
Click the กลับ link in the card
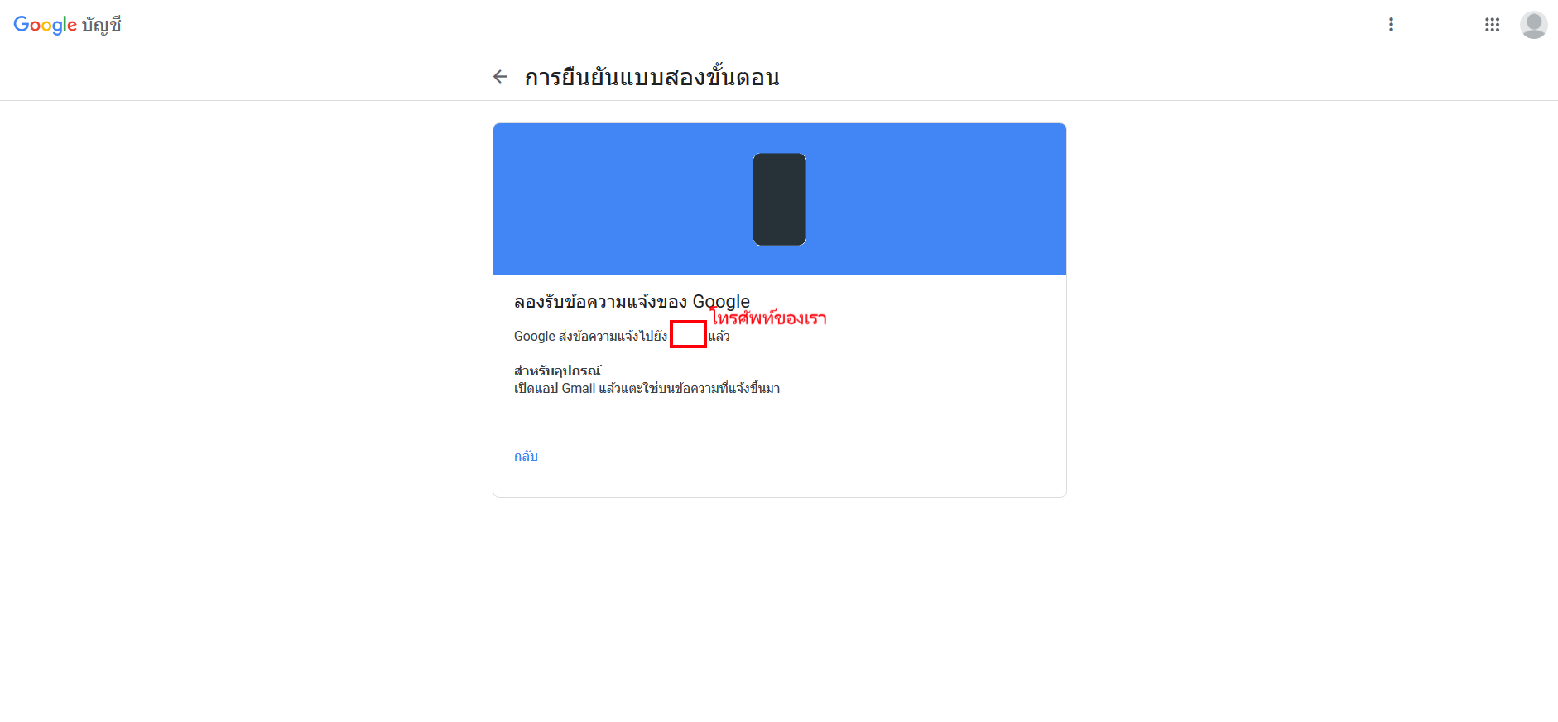[x=526, y=456]
